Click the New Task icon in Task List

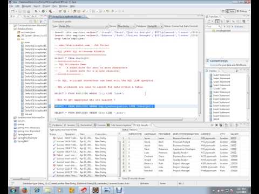pyautogui.click(x=209, y=22)
